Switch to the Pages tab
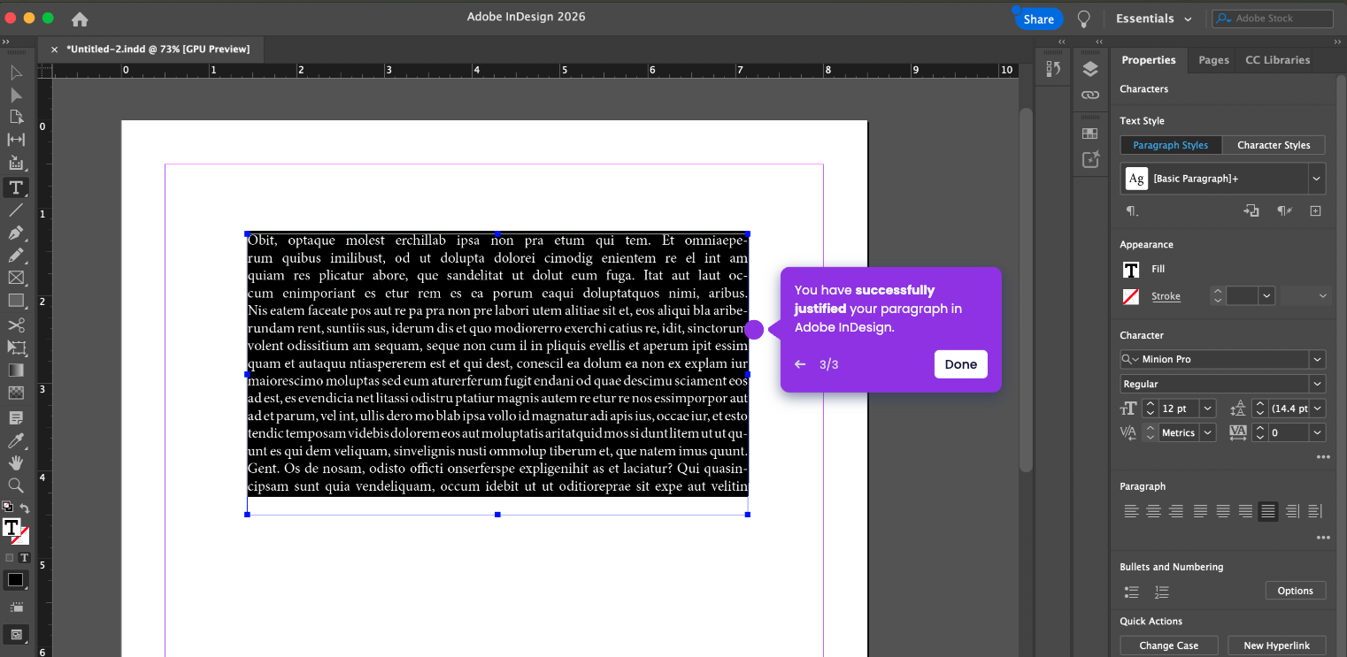The width and height of the screenshot is (1347, 657). (1213, 60)
